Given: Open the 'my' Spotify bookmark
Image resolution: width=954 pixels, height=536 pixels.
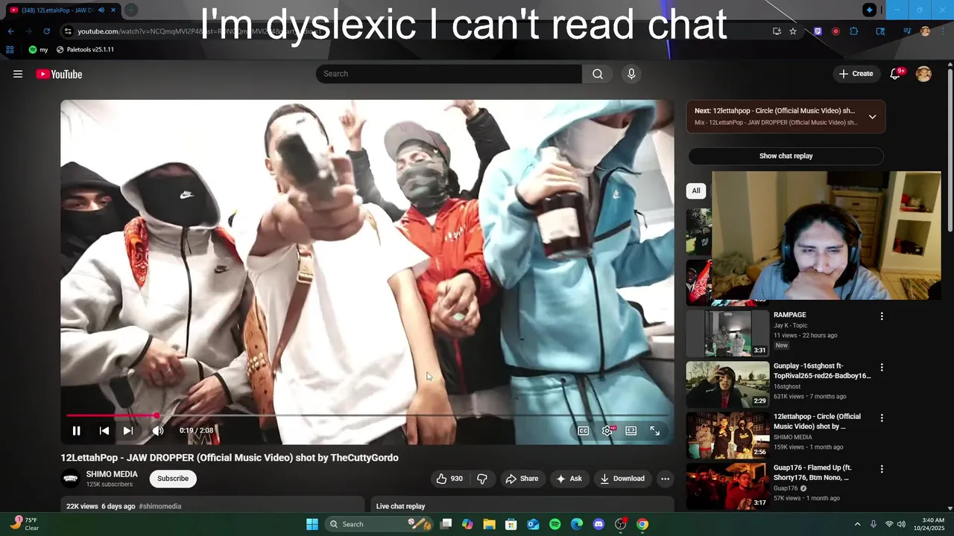Looking at the screenshot, I should [x=39, y=49].
